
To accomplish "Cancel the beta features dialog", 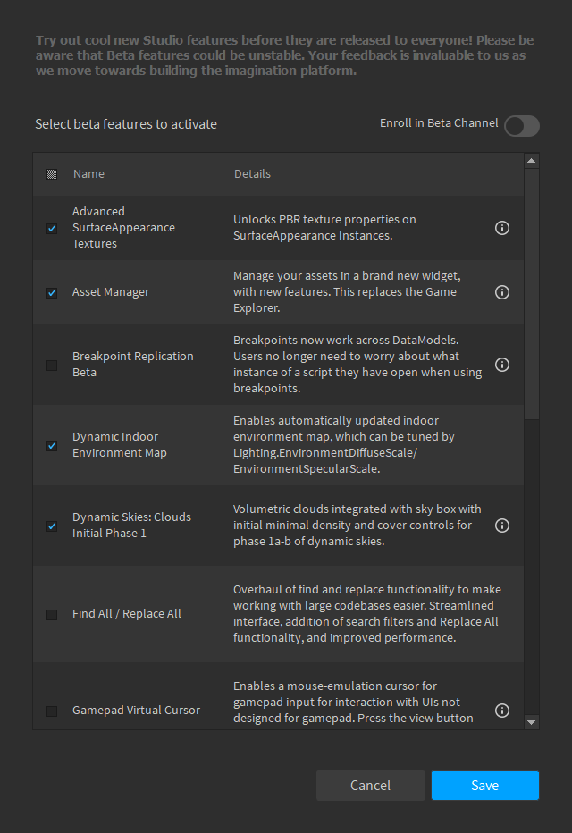I will (x=370, y=785).
